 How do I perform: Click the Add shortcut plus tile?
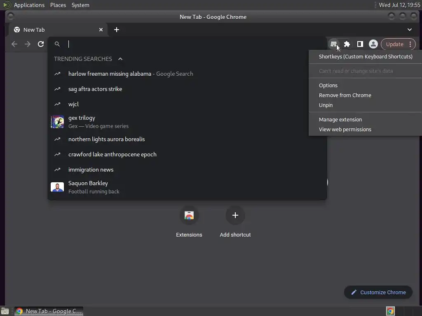[x=235, y=222]
